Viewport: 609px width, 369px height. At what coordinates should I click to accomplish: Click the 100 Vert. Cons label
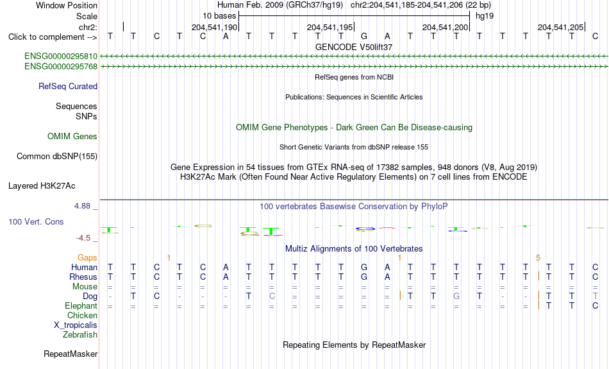[36, 221]
